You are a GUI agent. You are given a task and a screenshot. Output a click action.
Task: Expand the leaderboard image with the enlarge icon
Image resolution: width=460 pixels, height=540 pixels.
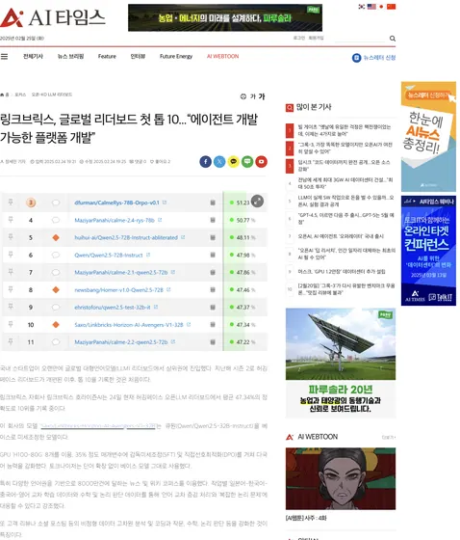coord(258,202)
